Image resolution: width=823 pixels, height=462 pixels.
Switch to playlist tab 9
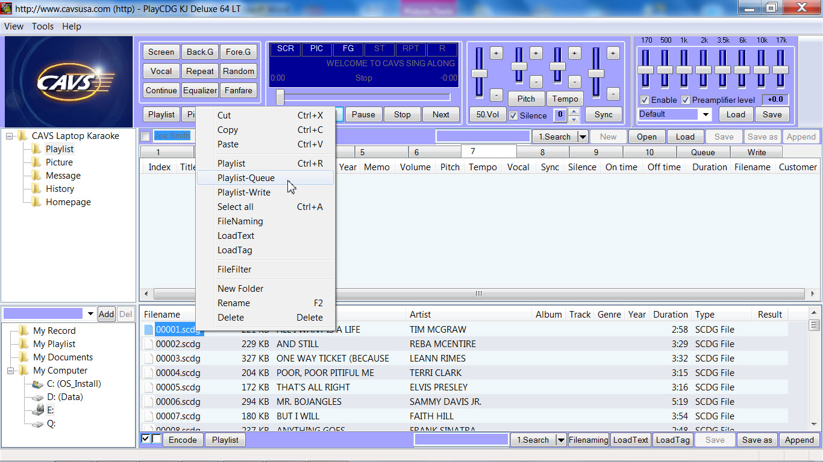tap(596, 152)
